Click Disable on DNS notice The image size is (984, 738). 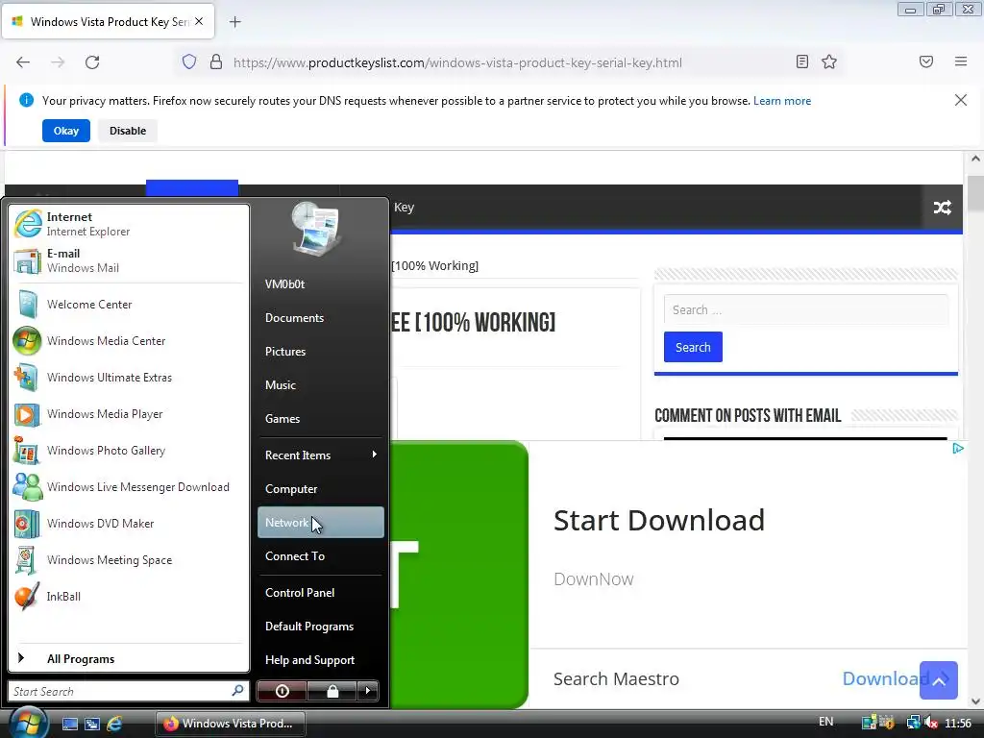pyautogui.click(x=128, y=131)
